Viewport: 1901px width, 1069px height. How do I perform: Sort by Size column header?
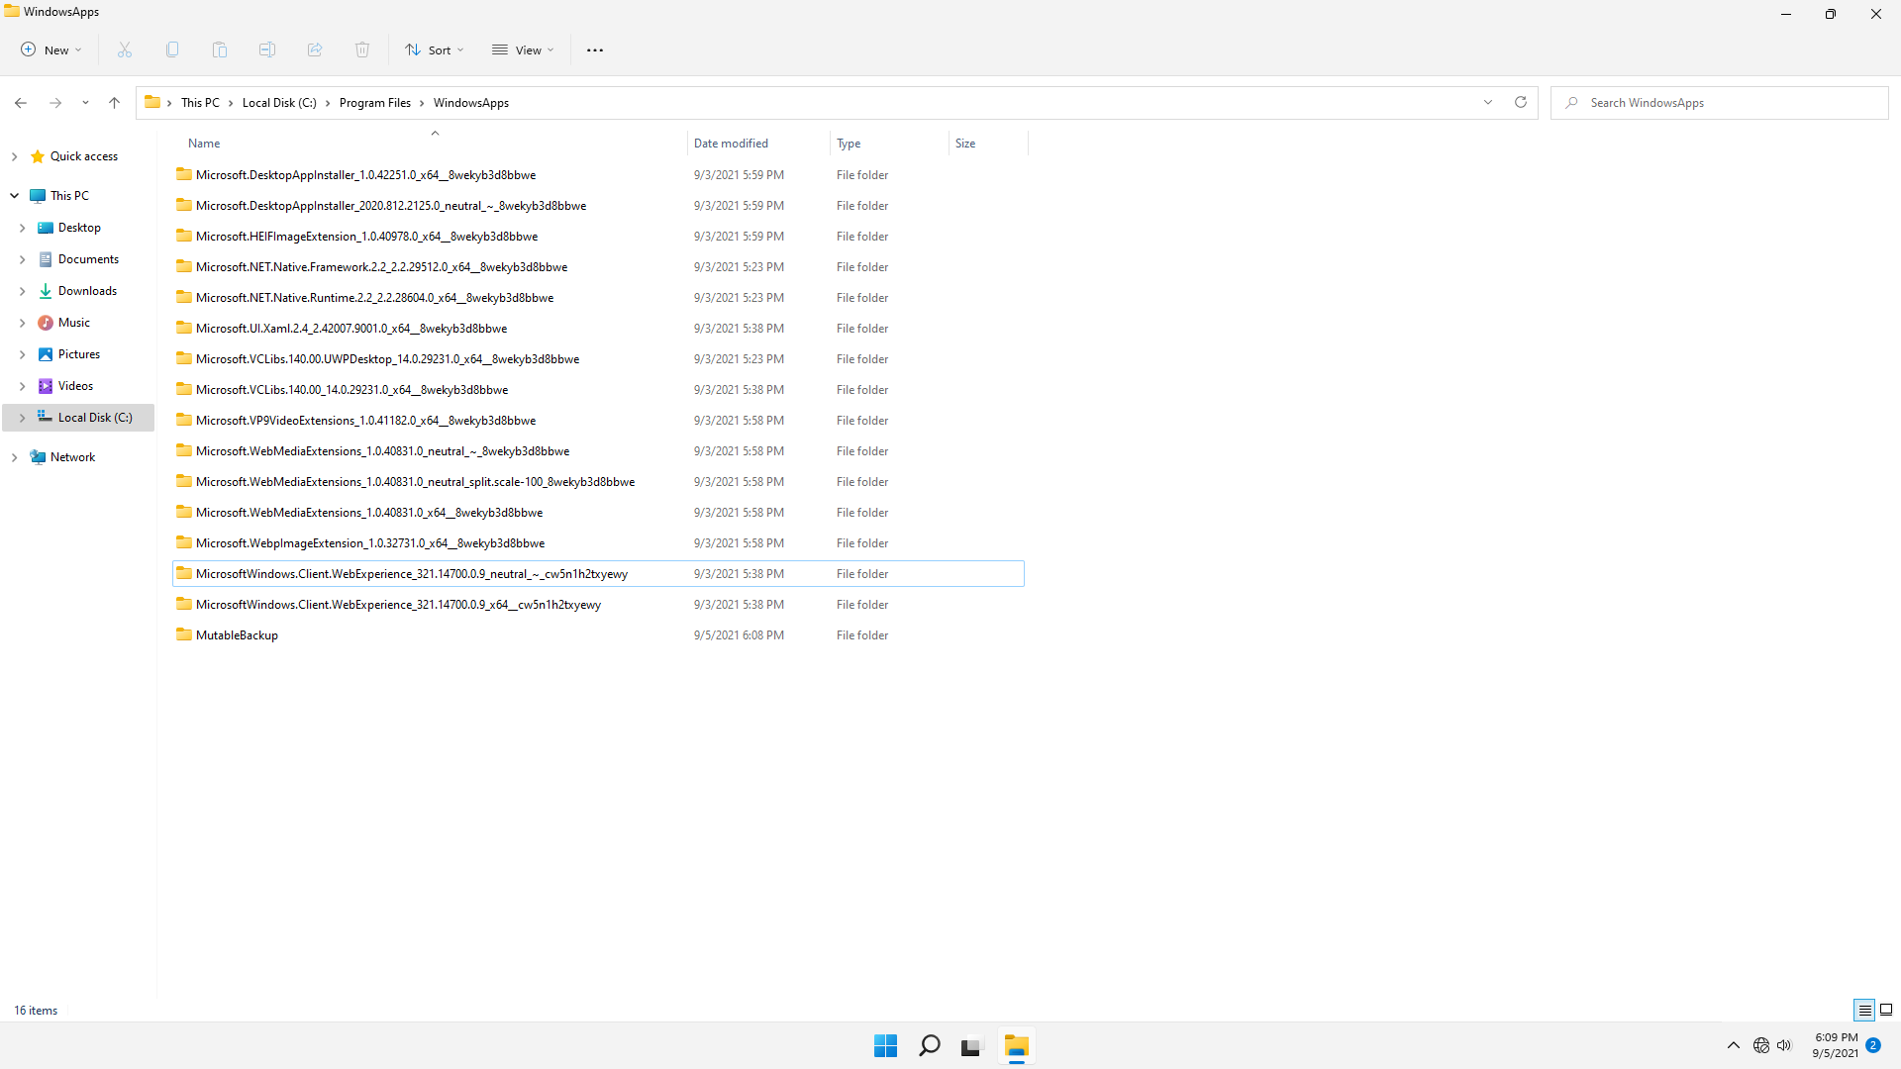click(988, 144)
